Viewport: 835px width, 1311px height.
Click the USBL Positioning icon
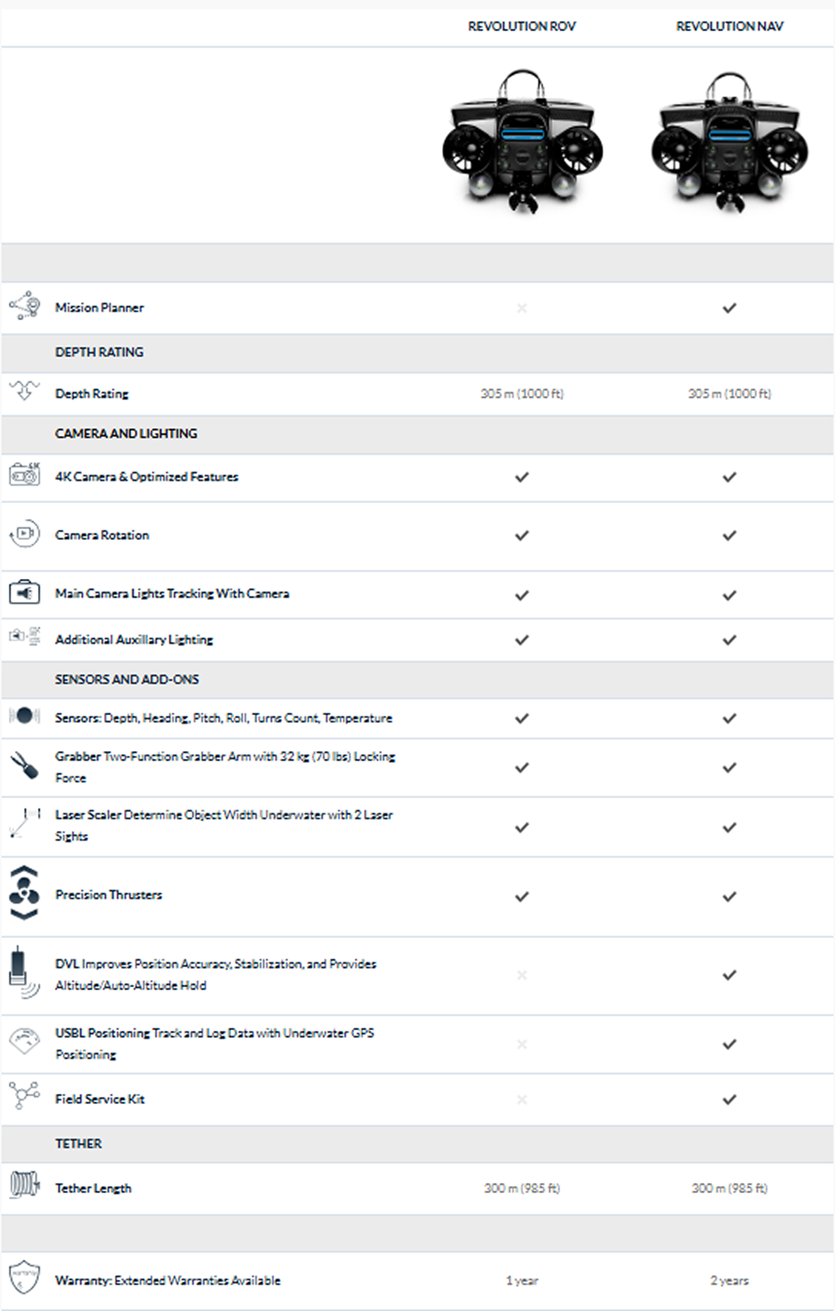(x=25, y=1041)
